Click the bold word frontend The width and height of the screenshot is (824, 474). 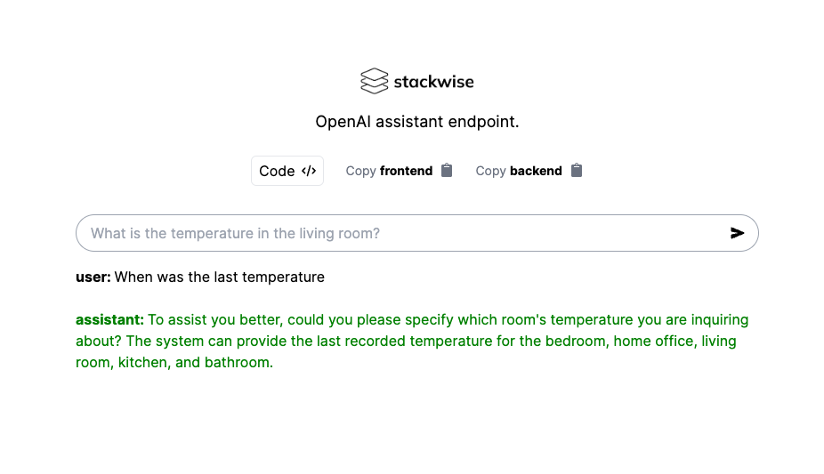tap(407, 171)
